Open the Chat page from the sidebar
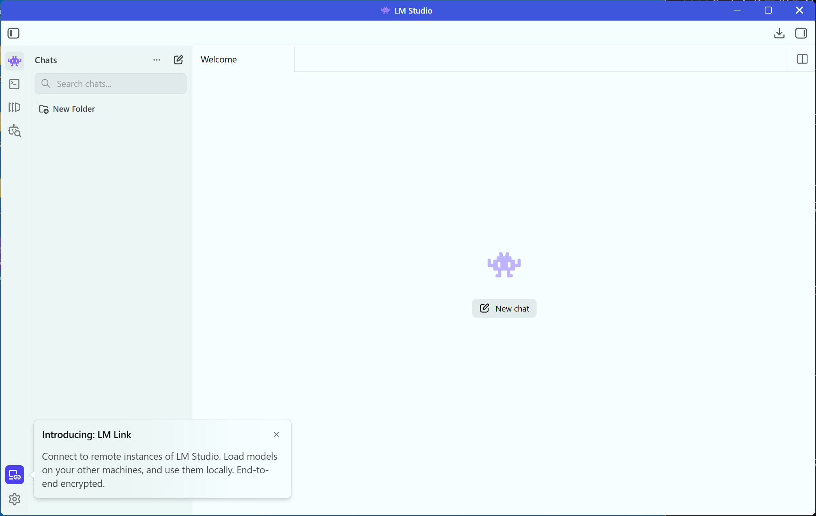 [14, 61]
